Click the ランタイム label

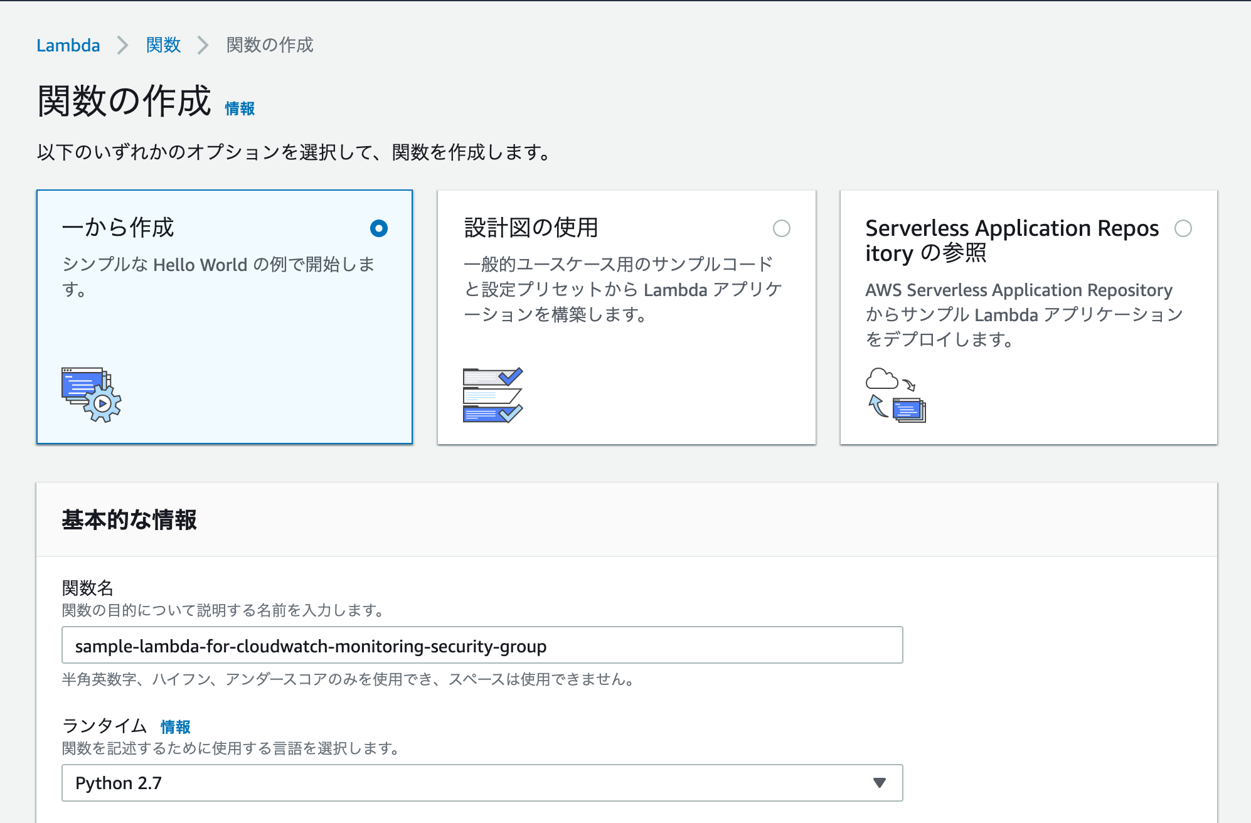tap(105, 726)
